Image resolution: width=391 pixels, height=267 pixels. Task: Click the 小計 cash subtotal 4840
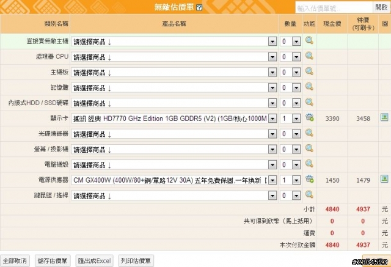332,209
